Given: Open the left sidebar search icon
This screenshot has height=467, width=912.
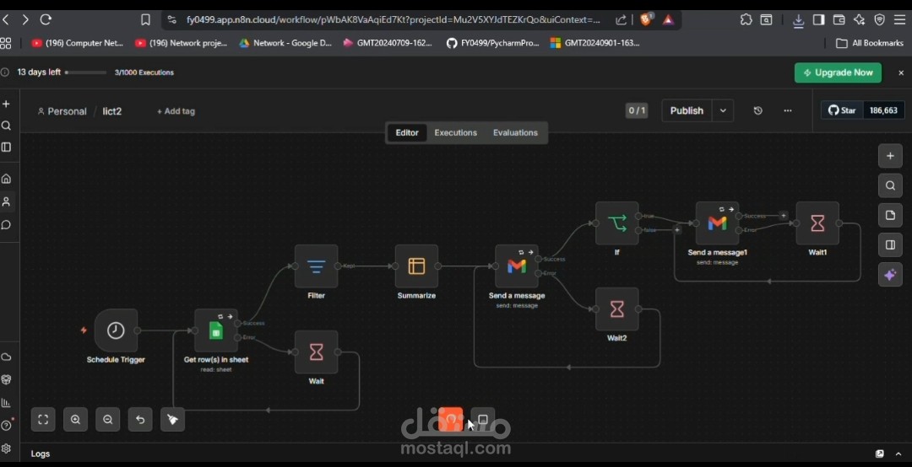Looking at the screenshot, I should tap(7, 126).
